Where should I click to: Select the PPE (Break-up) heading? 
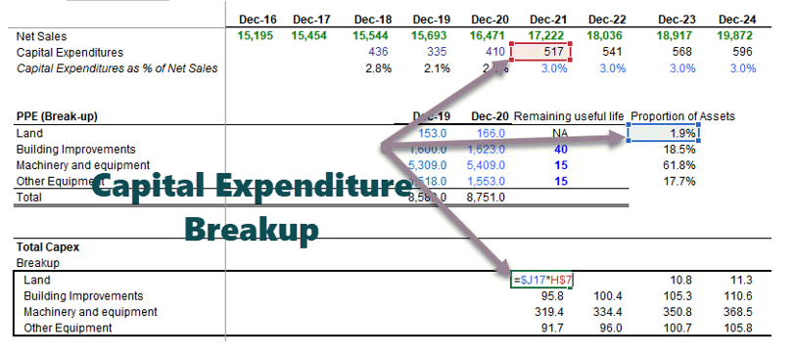[57, 117]
